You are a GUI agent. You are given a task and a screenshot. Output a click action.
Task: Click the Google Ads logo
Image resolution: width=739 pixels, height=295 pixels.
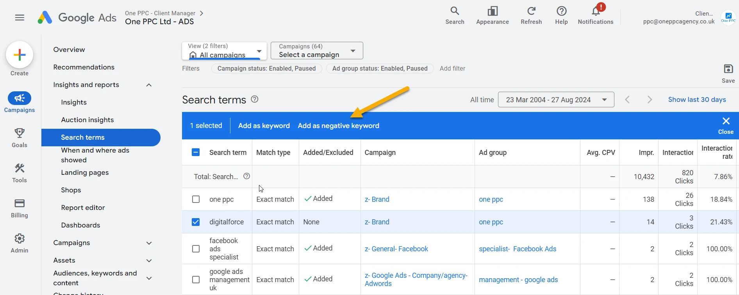[77, 18]
